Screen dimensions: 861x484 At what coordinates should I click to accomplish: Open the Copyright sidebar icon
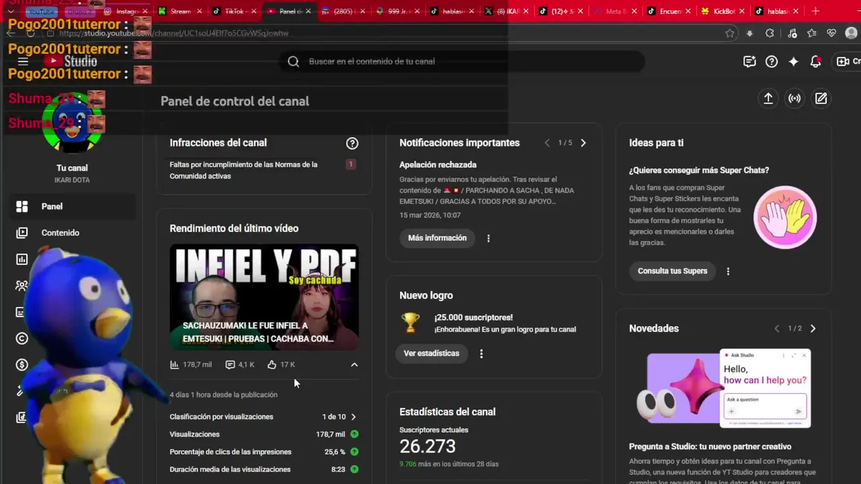click(x=22, y=339)
